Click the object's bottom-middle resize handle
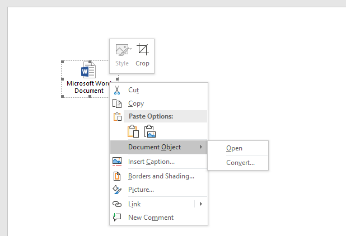This screenshot has width=346, height=236. 90,97
